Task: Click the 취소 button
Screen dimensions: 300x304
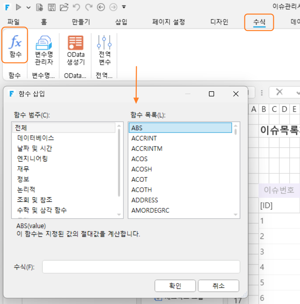Action: pyautogui.click(x=219, y=285)
